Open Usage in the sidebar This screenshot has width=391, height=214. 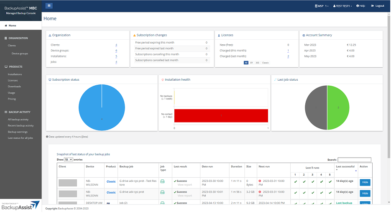(x=11, y=93)
